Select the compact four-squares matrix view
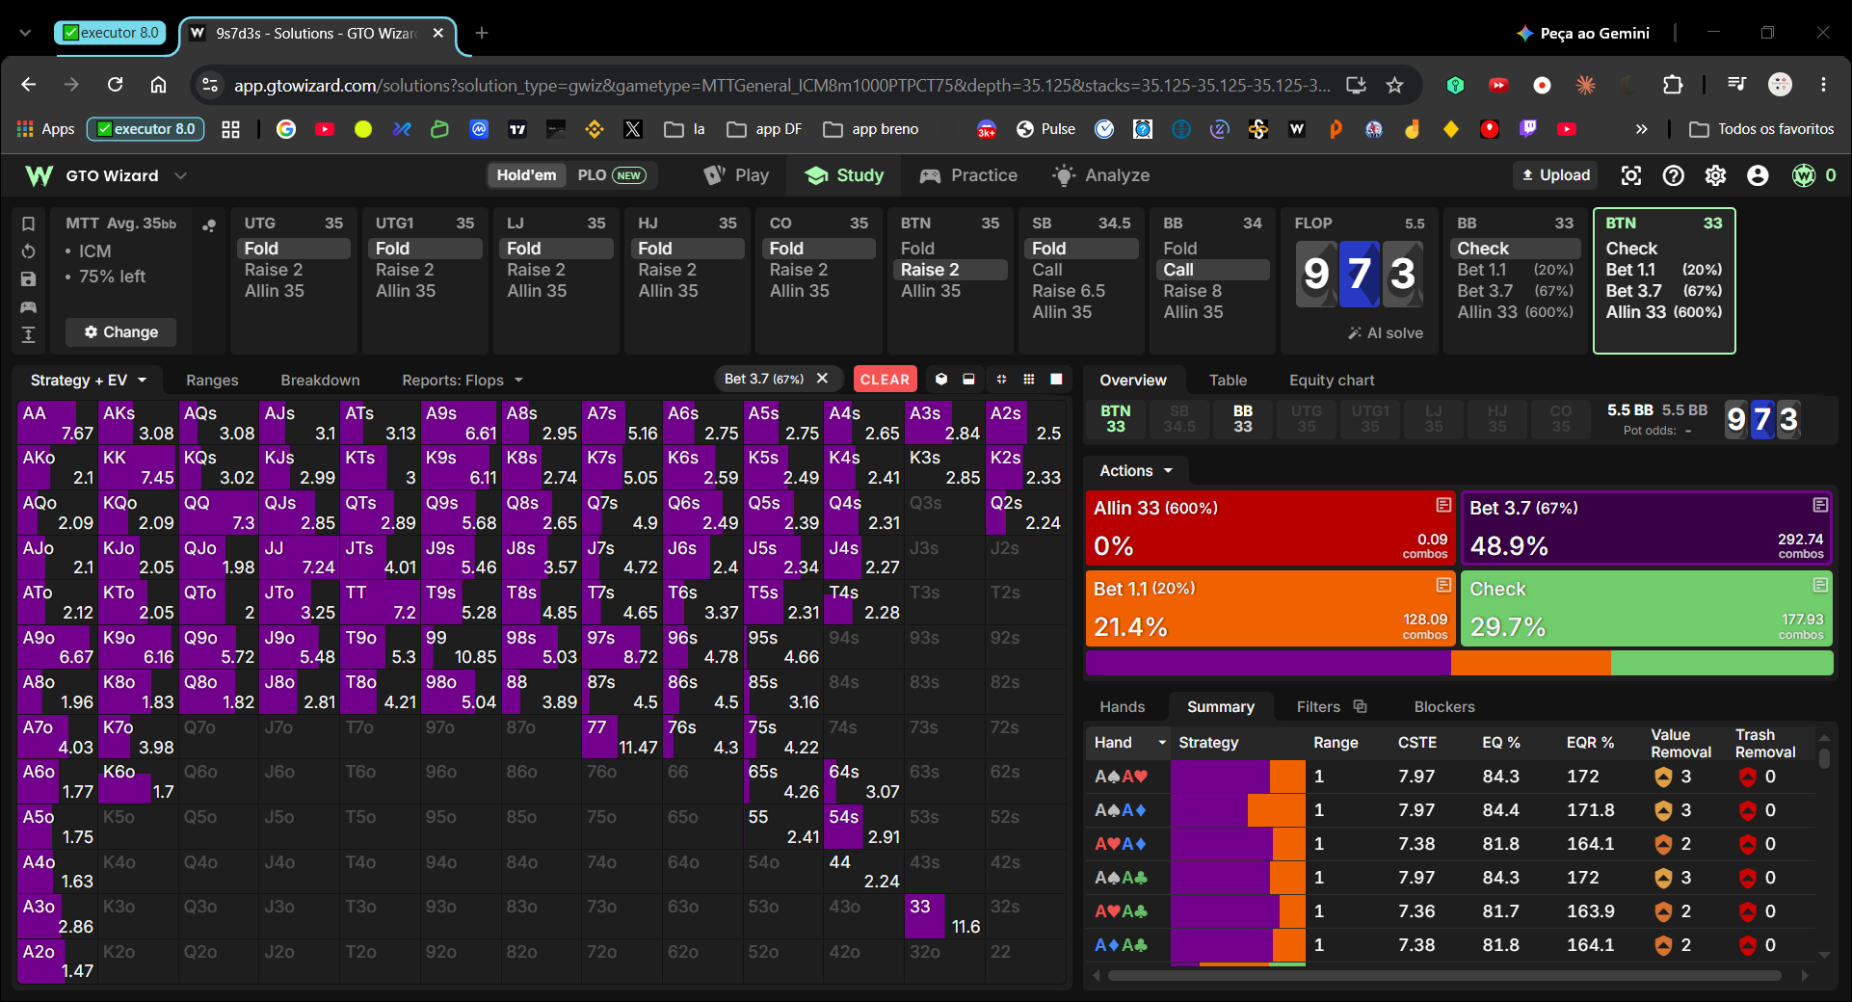 pos(1001,380)
